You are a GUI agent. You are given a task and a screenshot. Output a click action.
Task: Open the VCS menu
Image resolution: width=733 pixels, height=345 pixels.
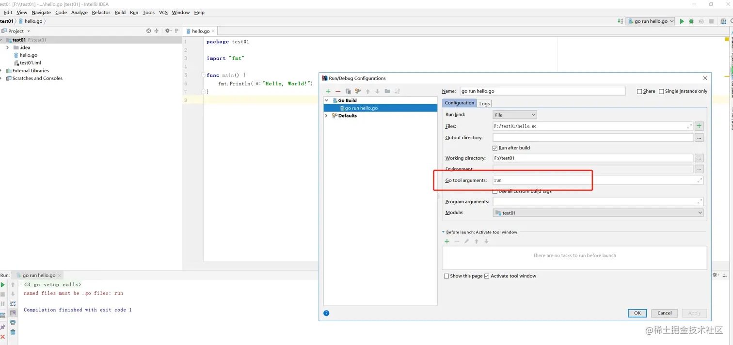point(163,12)
